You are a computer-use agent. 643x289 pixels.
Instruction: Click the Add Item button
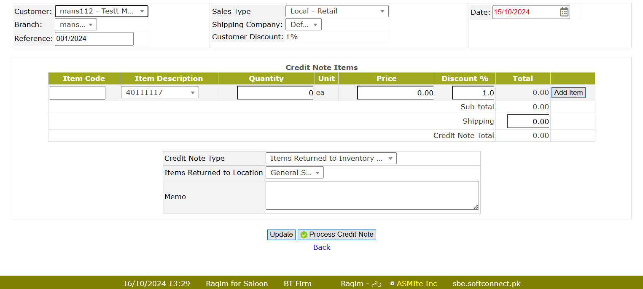click(568, 93)
